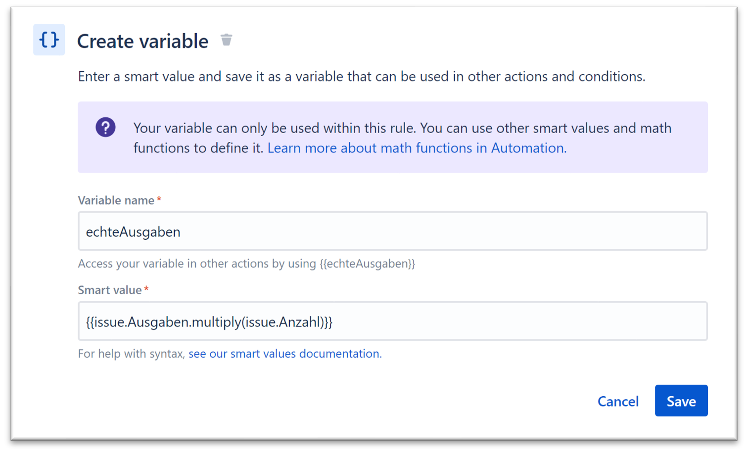The width and height of the screenshot is (748, 453).
Task: Save the new variable
Action: (x=681, y=401)
